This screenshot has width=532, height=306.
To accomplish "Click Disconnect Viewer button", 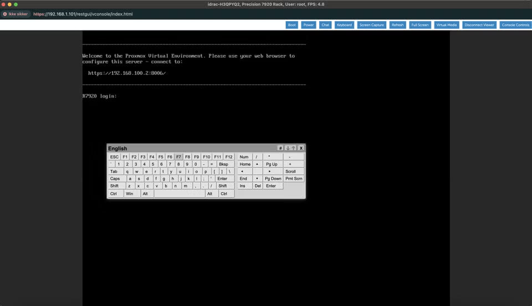I will [x=479, y=25].
